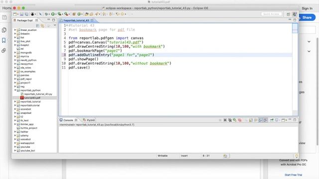Switch to the Console tab
Screen dimensions: 319x179
[x=68, y=120]
